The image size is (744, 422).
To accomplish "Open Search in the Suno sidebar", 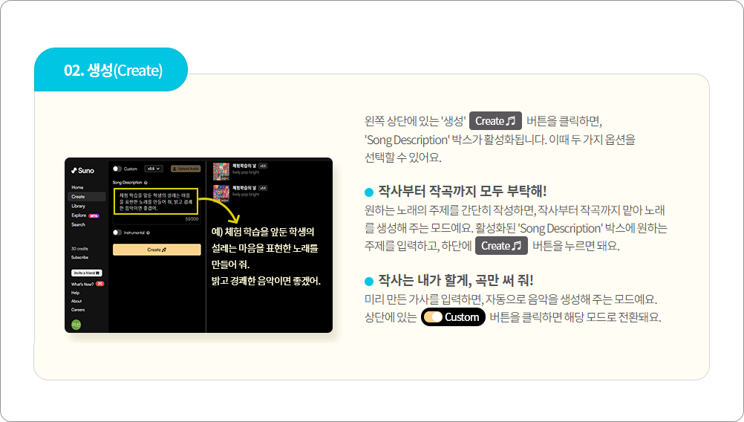I will coord(78,224).
